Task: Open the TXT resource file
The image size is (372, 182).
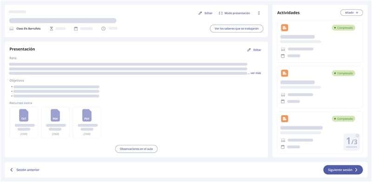Action: (24, 123)
